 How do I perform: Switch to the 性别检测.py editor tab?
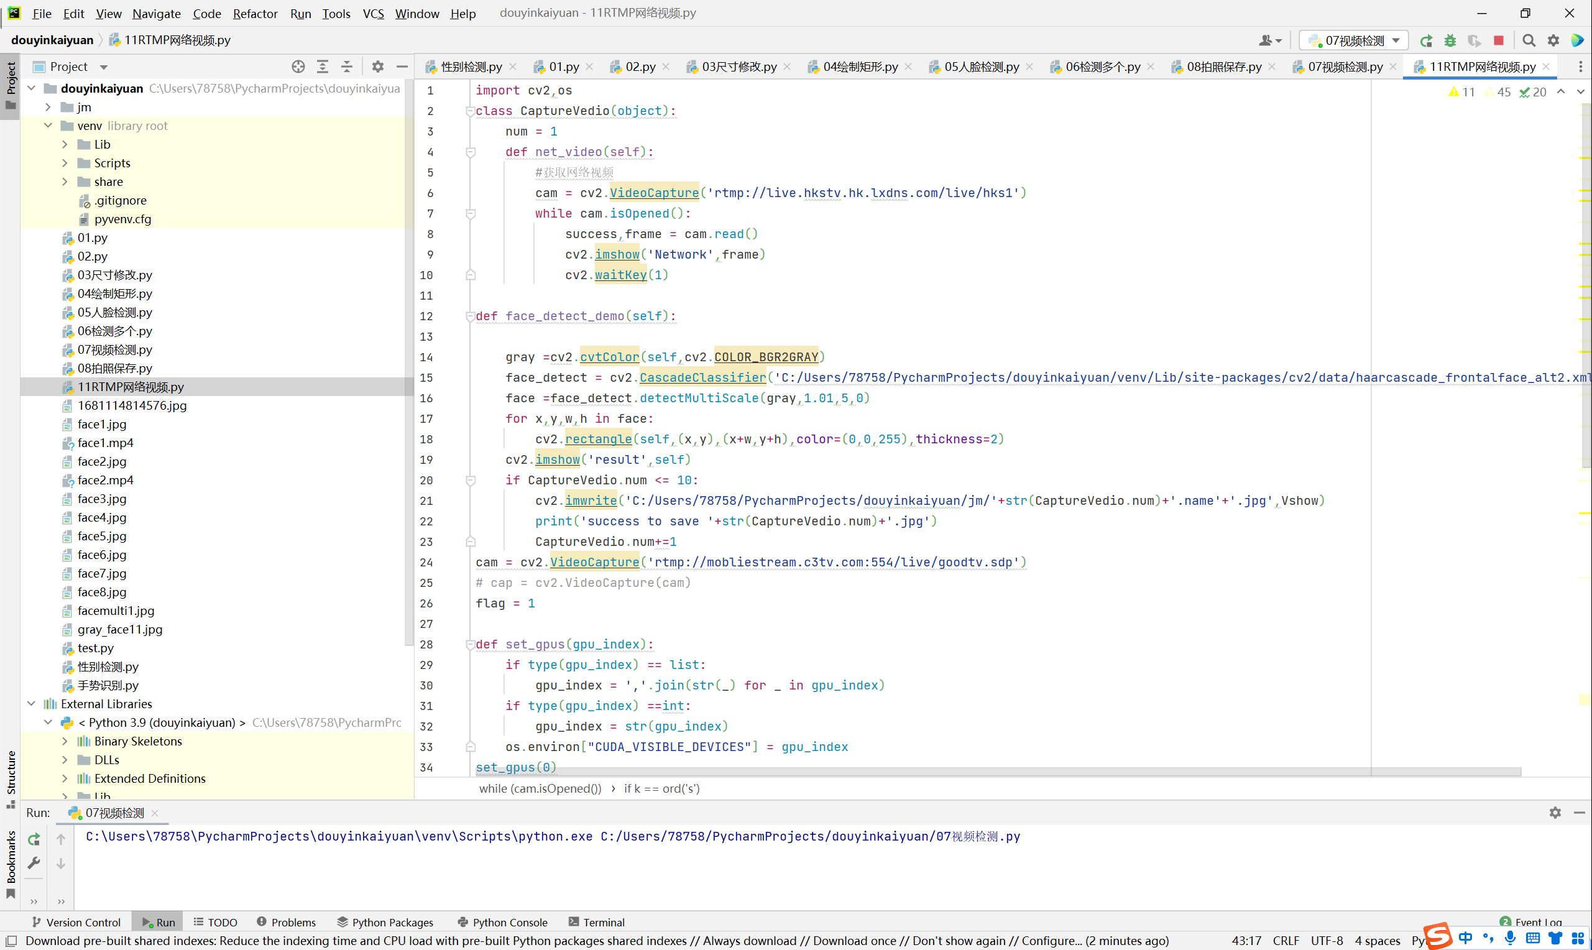(471, 67)
